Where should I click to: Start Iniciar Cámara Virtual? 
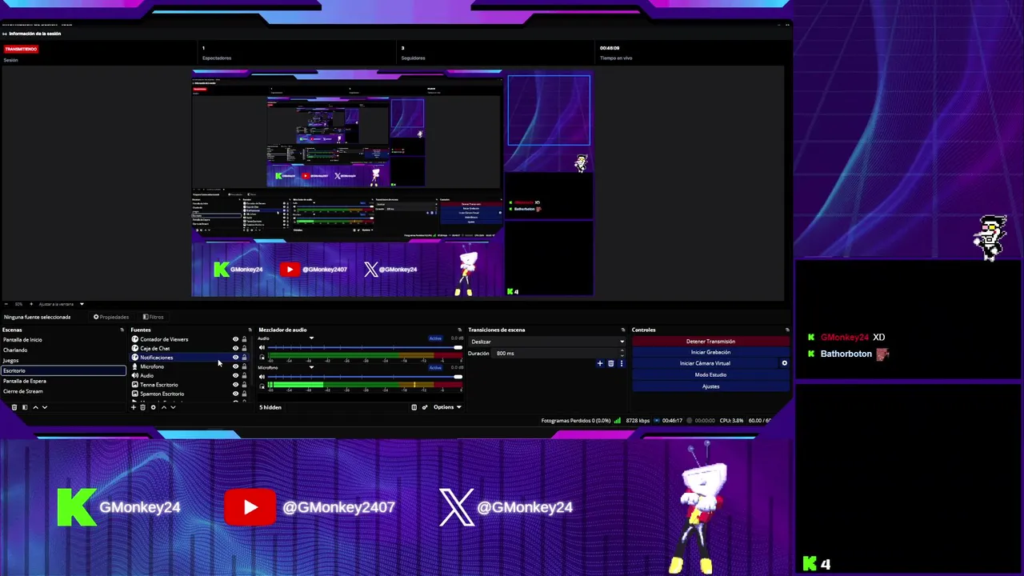click(705, 363)
